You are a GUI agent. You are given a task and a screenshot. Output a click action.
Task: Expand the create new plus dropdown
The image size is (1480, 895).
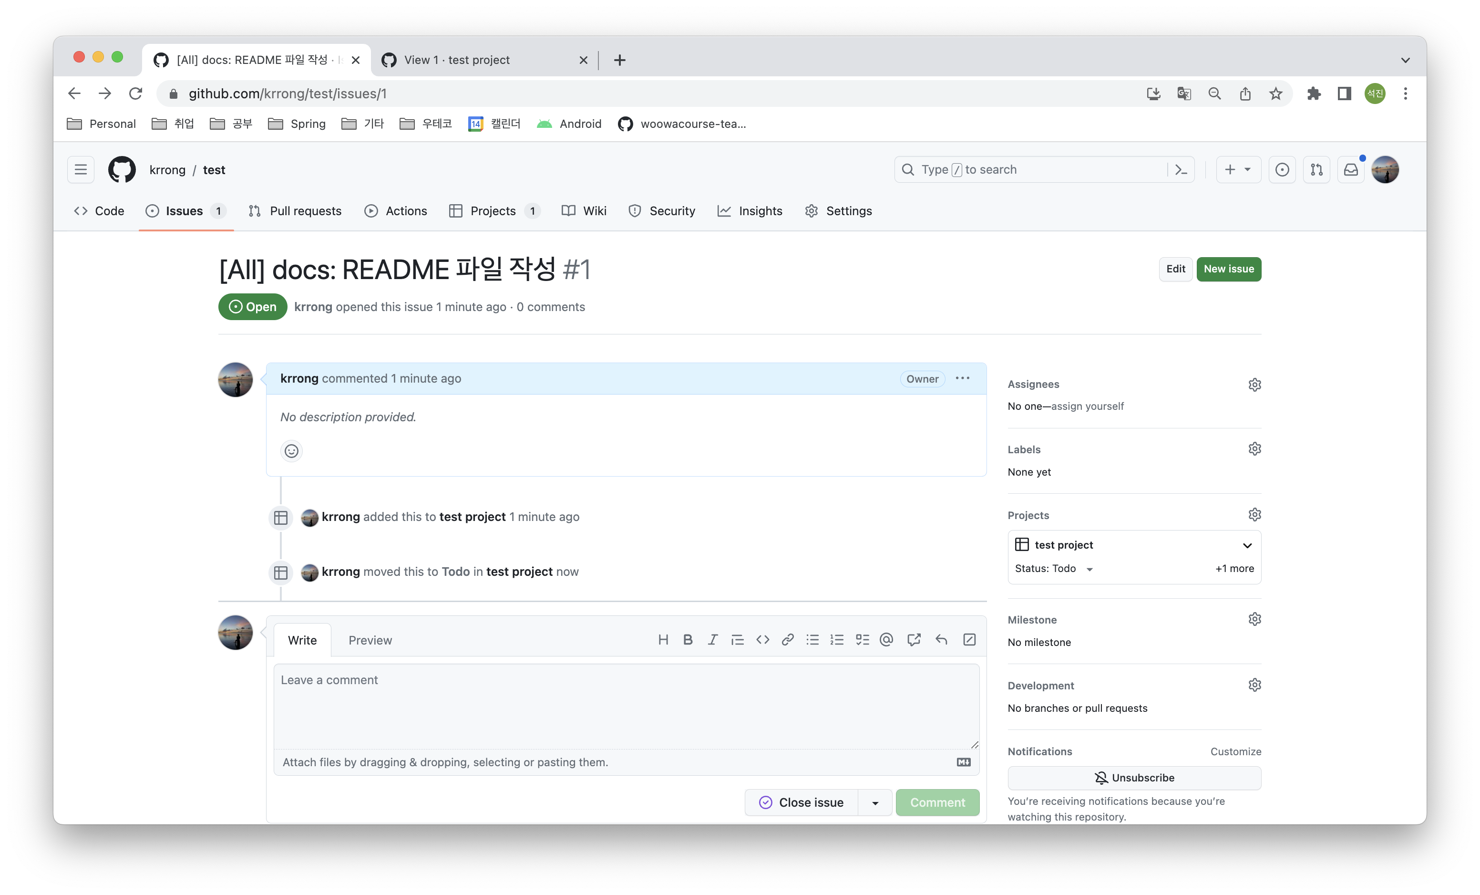[x=1238, y=169]
